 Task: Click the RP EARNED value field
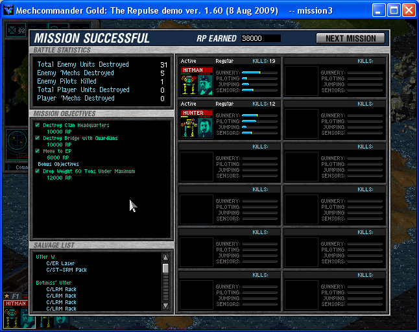[x=261, y=38]
